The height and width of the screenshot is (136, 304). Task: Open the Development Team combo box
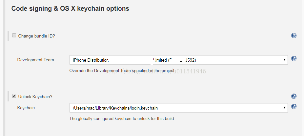pyautogui.click(x=178, y=60)
